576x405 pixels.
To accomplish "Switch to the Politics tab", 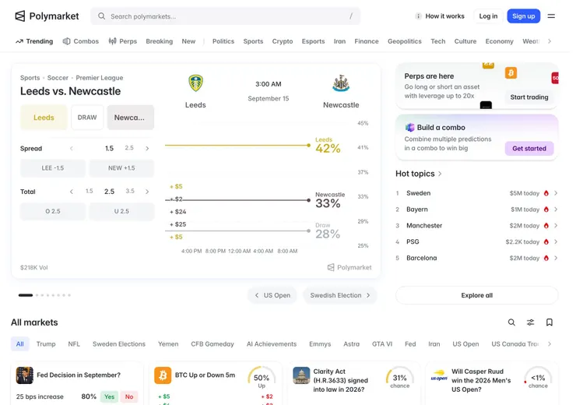I will [223, 41].
